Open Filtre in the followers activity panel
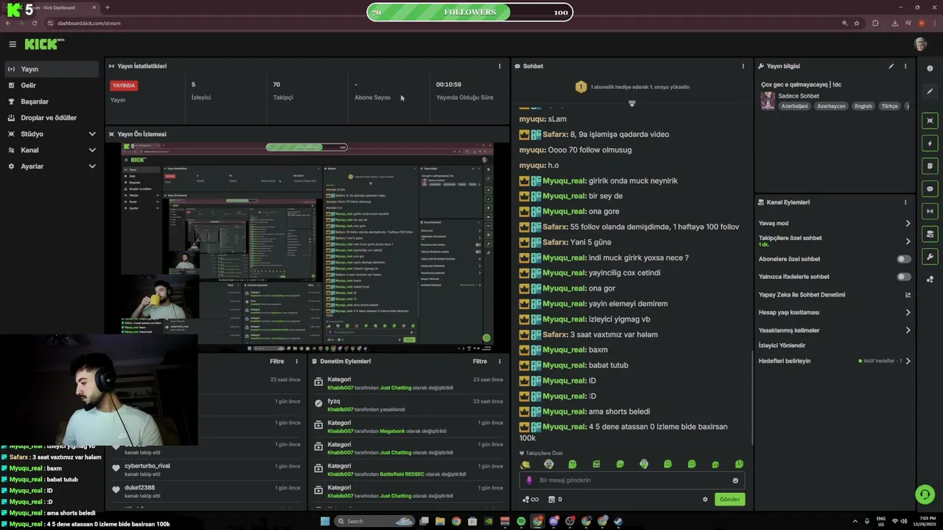This screenshot has width=943, height=530. pyautogui.click(x=277, y=361)
